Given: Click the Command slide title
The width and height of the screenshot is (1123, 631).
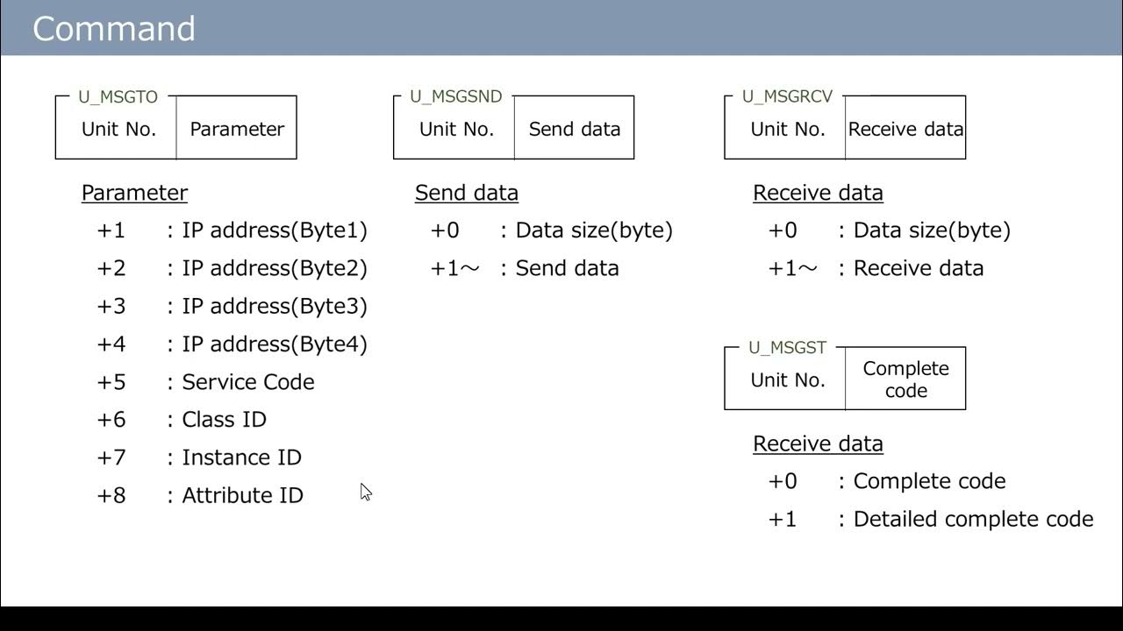Looking at the screenshot, I should click(114, 29).
